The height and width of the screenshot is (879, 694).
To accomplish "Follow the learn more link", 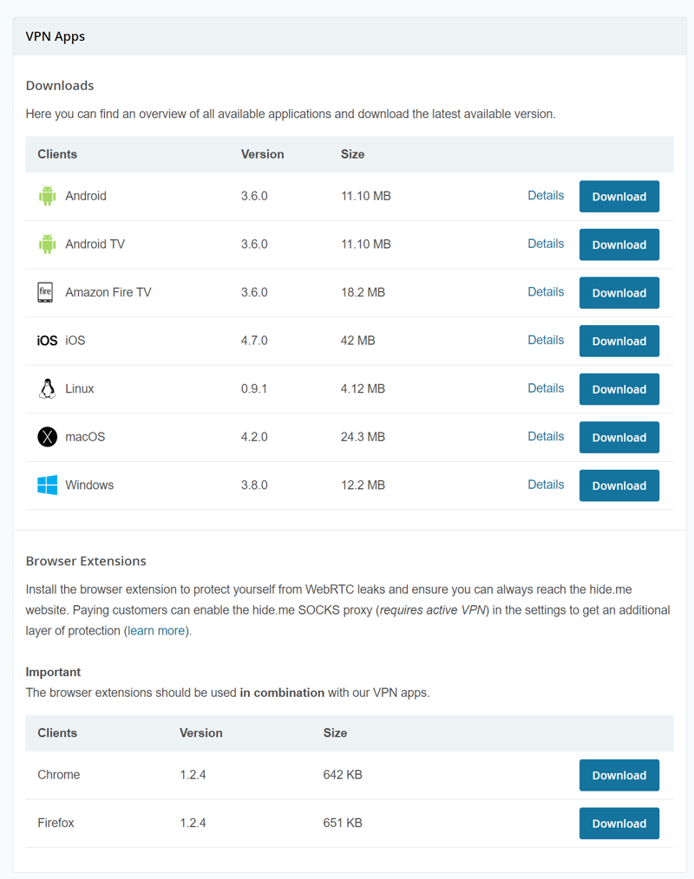I will [156, 631].
